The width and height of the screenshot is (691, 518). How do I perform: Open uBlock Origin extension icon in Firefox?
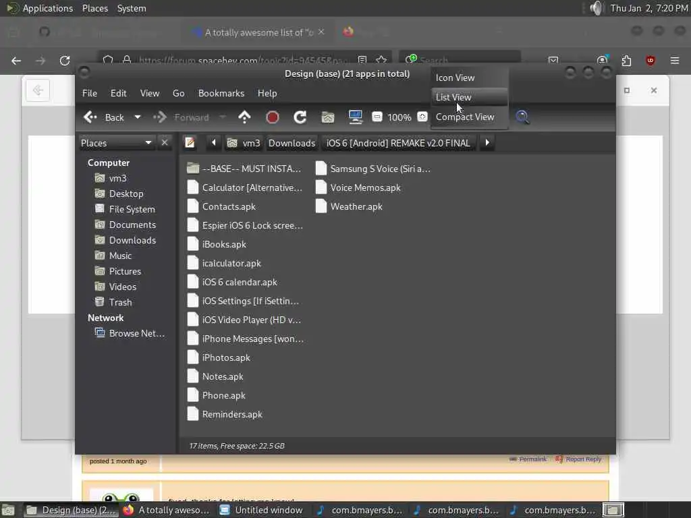651,60
